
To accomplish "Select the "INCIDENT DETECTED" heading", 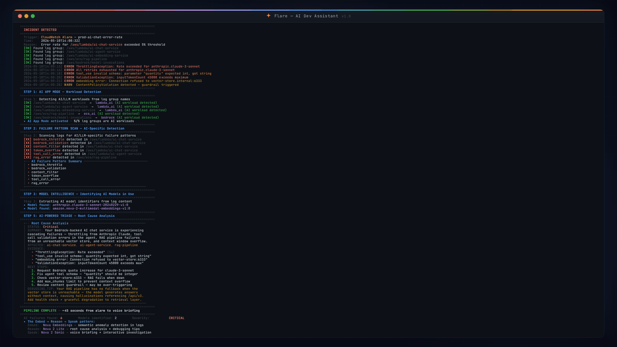I will (x=40, y=30).
